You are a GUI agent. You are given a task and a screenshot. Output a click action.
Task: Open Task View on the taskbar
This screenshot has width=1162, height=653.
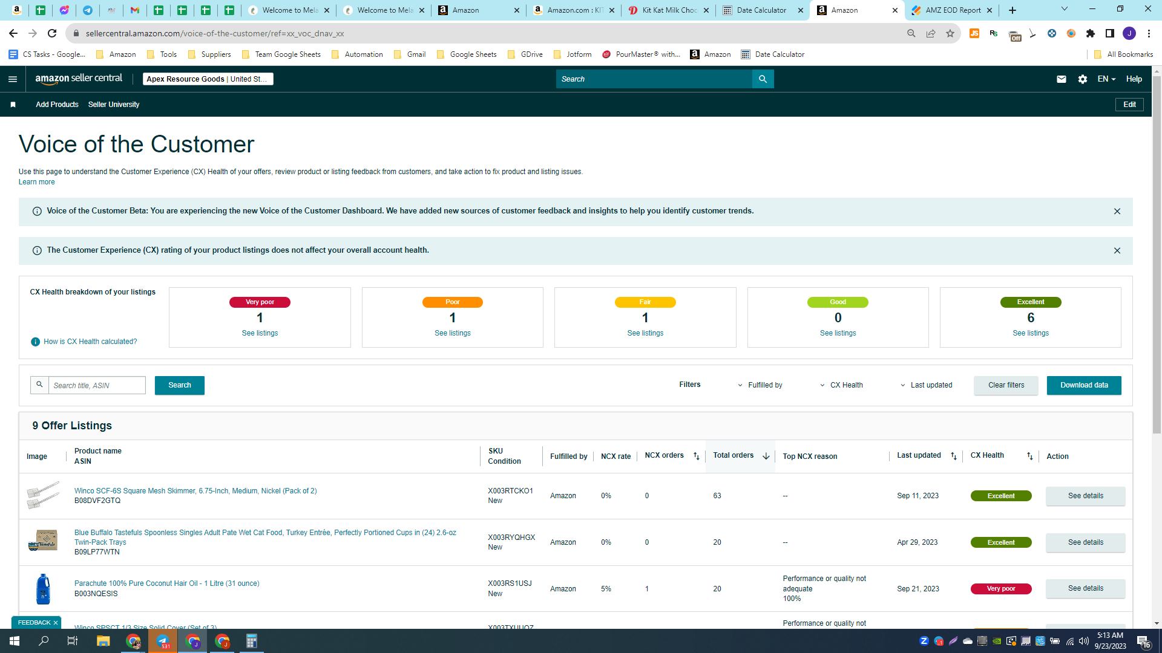[x=73, y=641]
